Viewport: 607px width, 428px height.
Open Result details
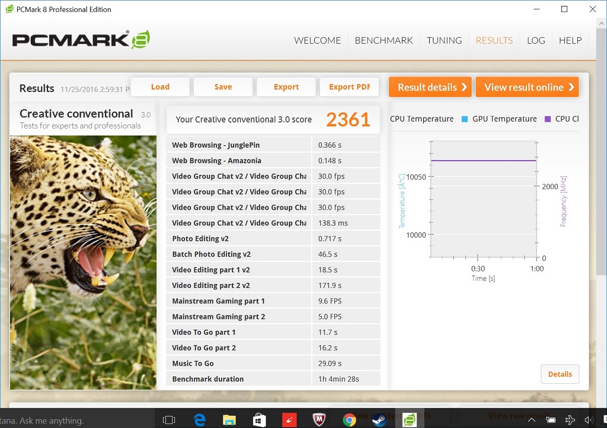(x=430, y=87)
